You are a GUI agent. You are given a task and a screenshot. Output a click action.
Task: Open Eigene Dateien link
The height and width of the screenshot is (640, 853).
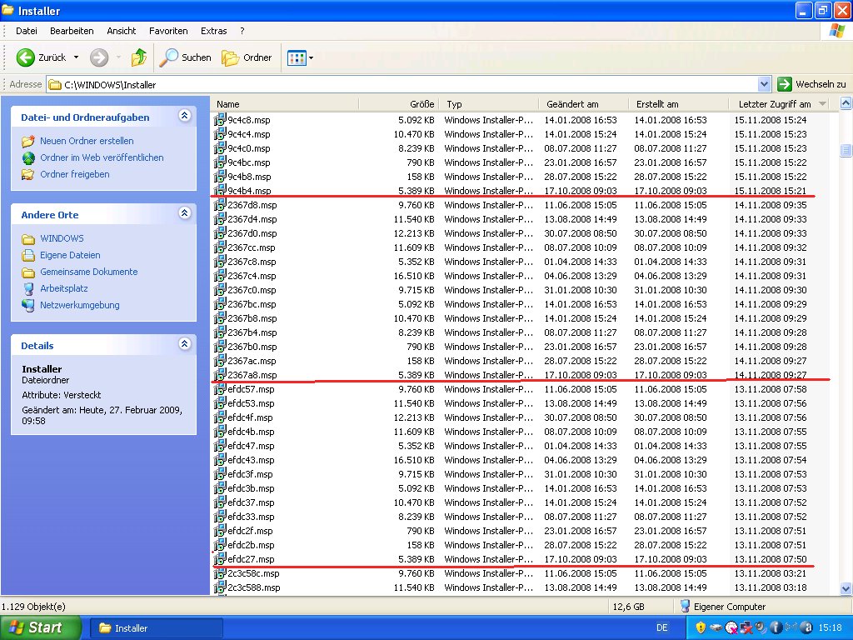70,255
